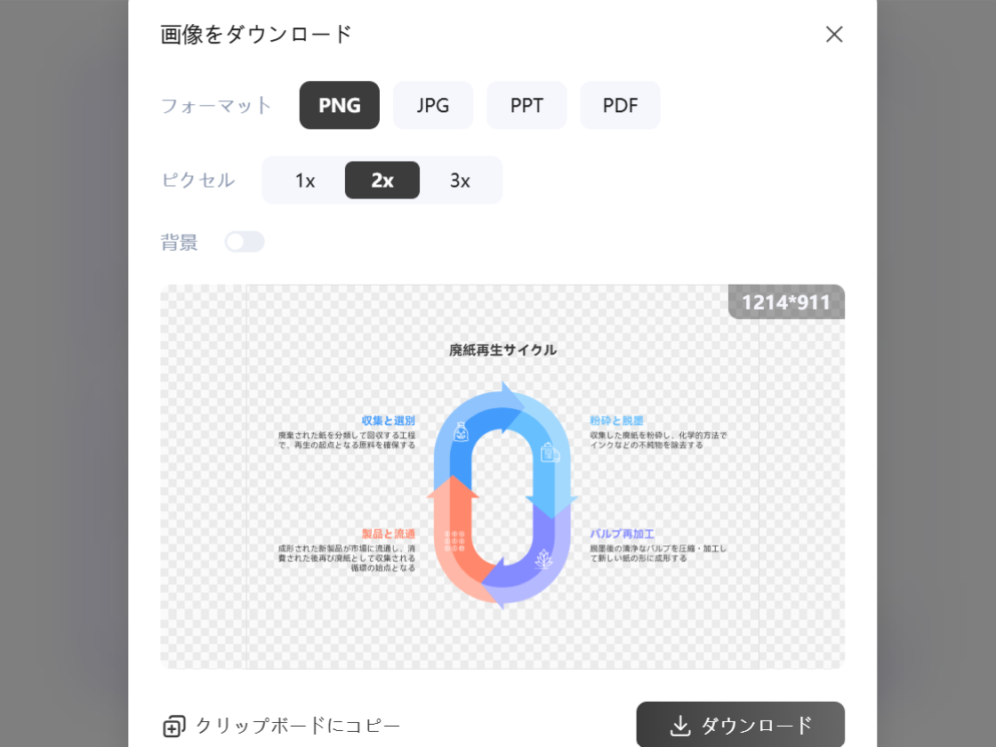
Task: Choose 3x pixel resolution
Action: click(x=460, y=181)
